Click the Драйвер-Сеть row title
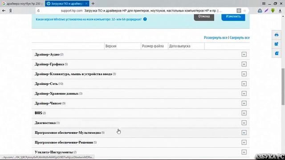285x160 pixels. click(x=46, y=84)
